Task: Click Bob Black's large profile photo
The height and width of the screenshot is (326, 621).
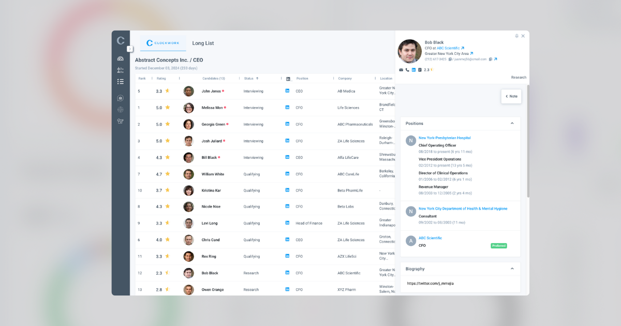Action: (x=409, y=51)
